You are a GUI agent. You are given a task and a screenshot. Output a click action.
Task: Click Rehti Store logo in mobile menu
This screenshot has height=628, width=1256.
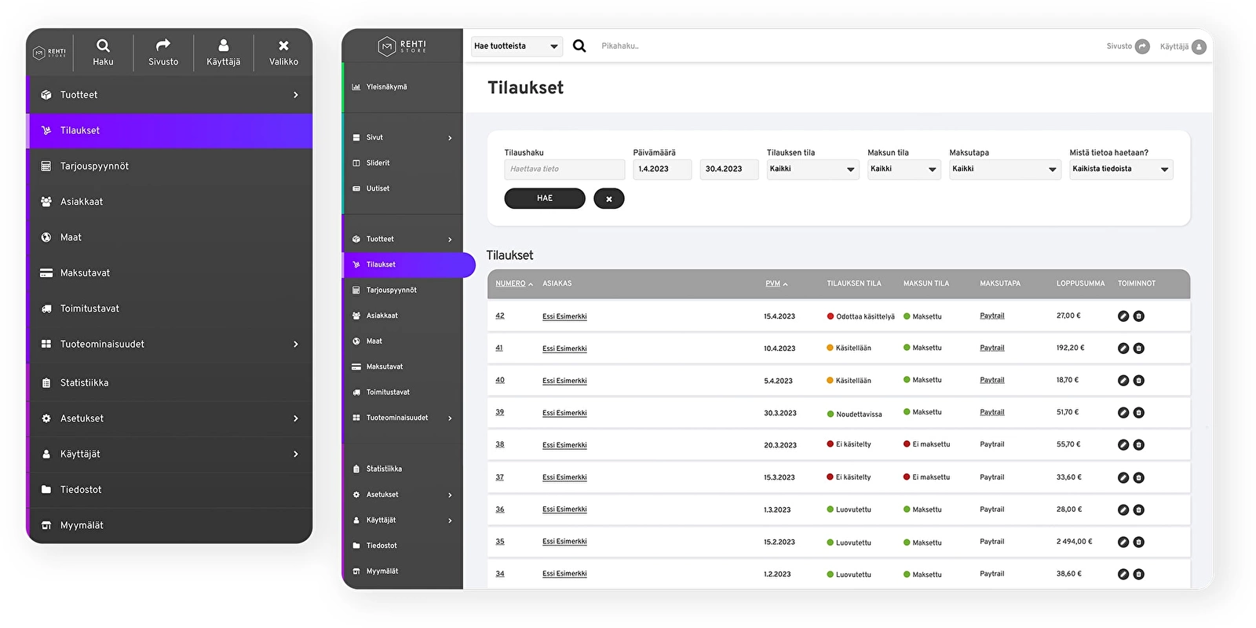click(49, 53)
